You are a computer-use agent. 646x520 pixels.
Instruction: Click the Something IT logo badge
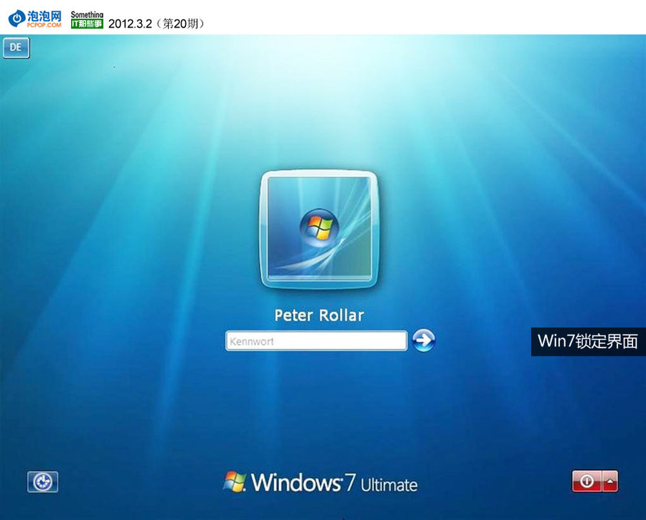tap(87, 20)
